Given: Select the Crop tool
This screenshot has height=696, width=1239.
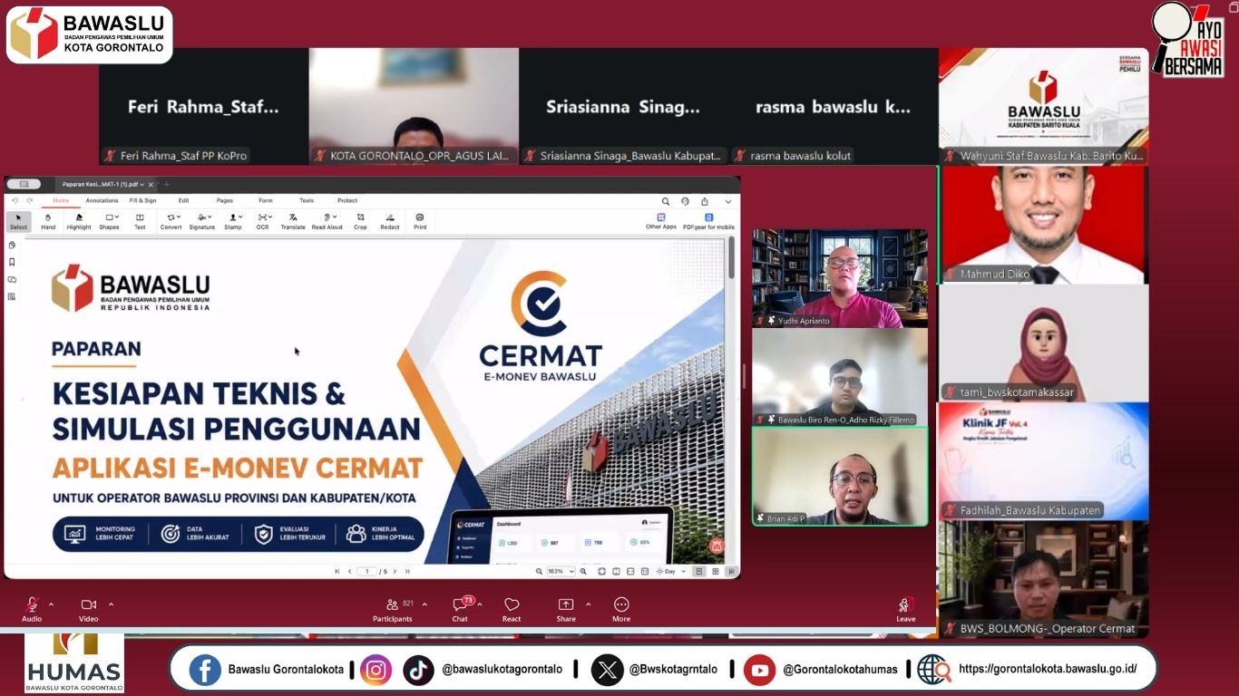Looking at the screenshot, I should (x=360, y=221).
